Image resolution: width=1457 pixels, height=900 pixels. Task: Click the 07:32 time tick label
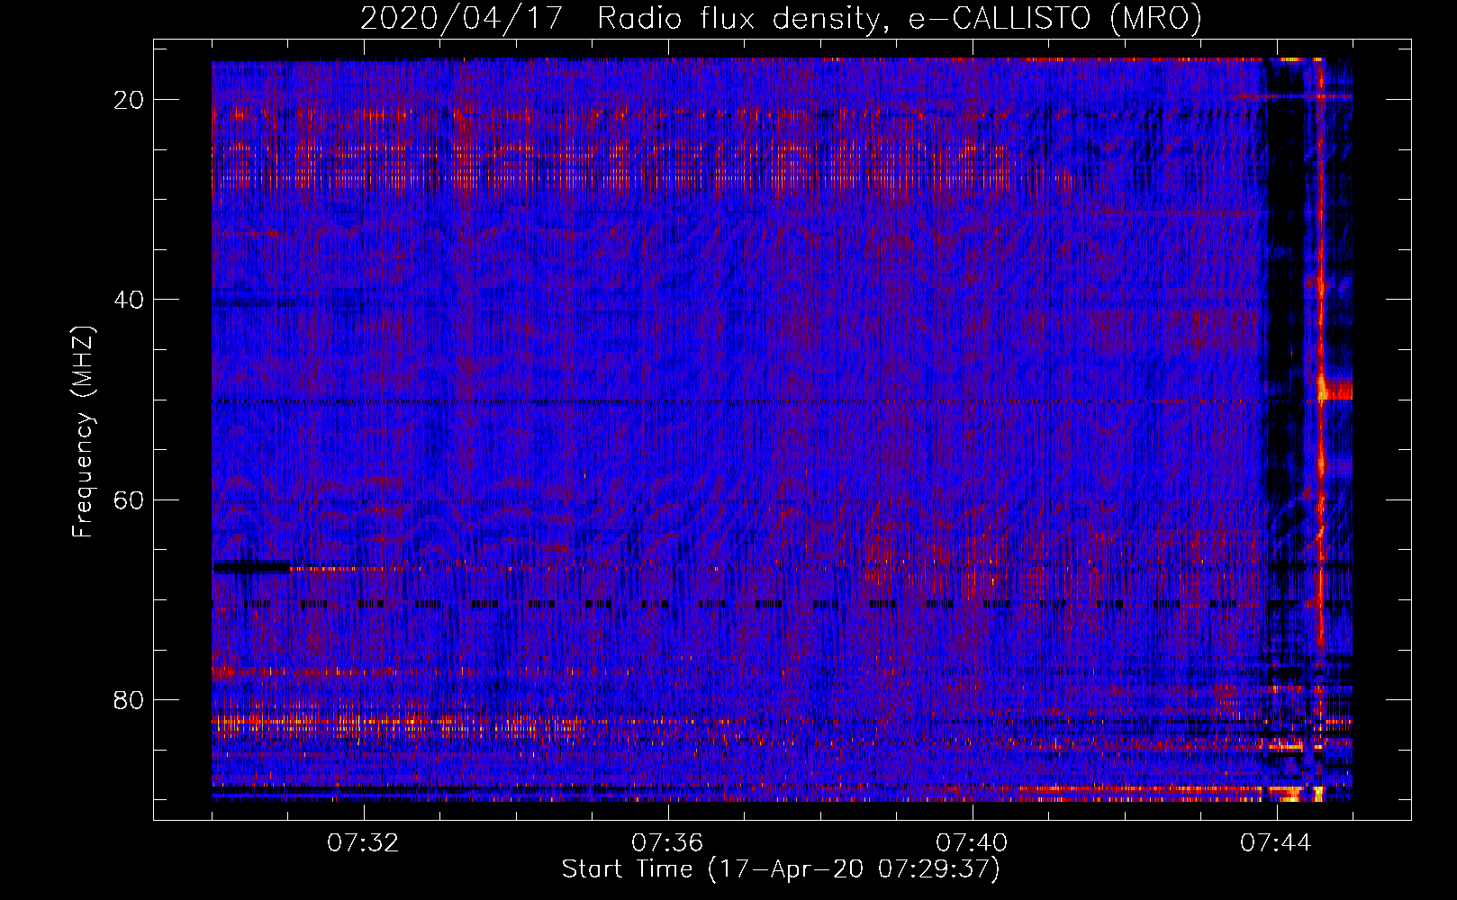363,843
